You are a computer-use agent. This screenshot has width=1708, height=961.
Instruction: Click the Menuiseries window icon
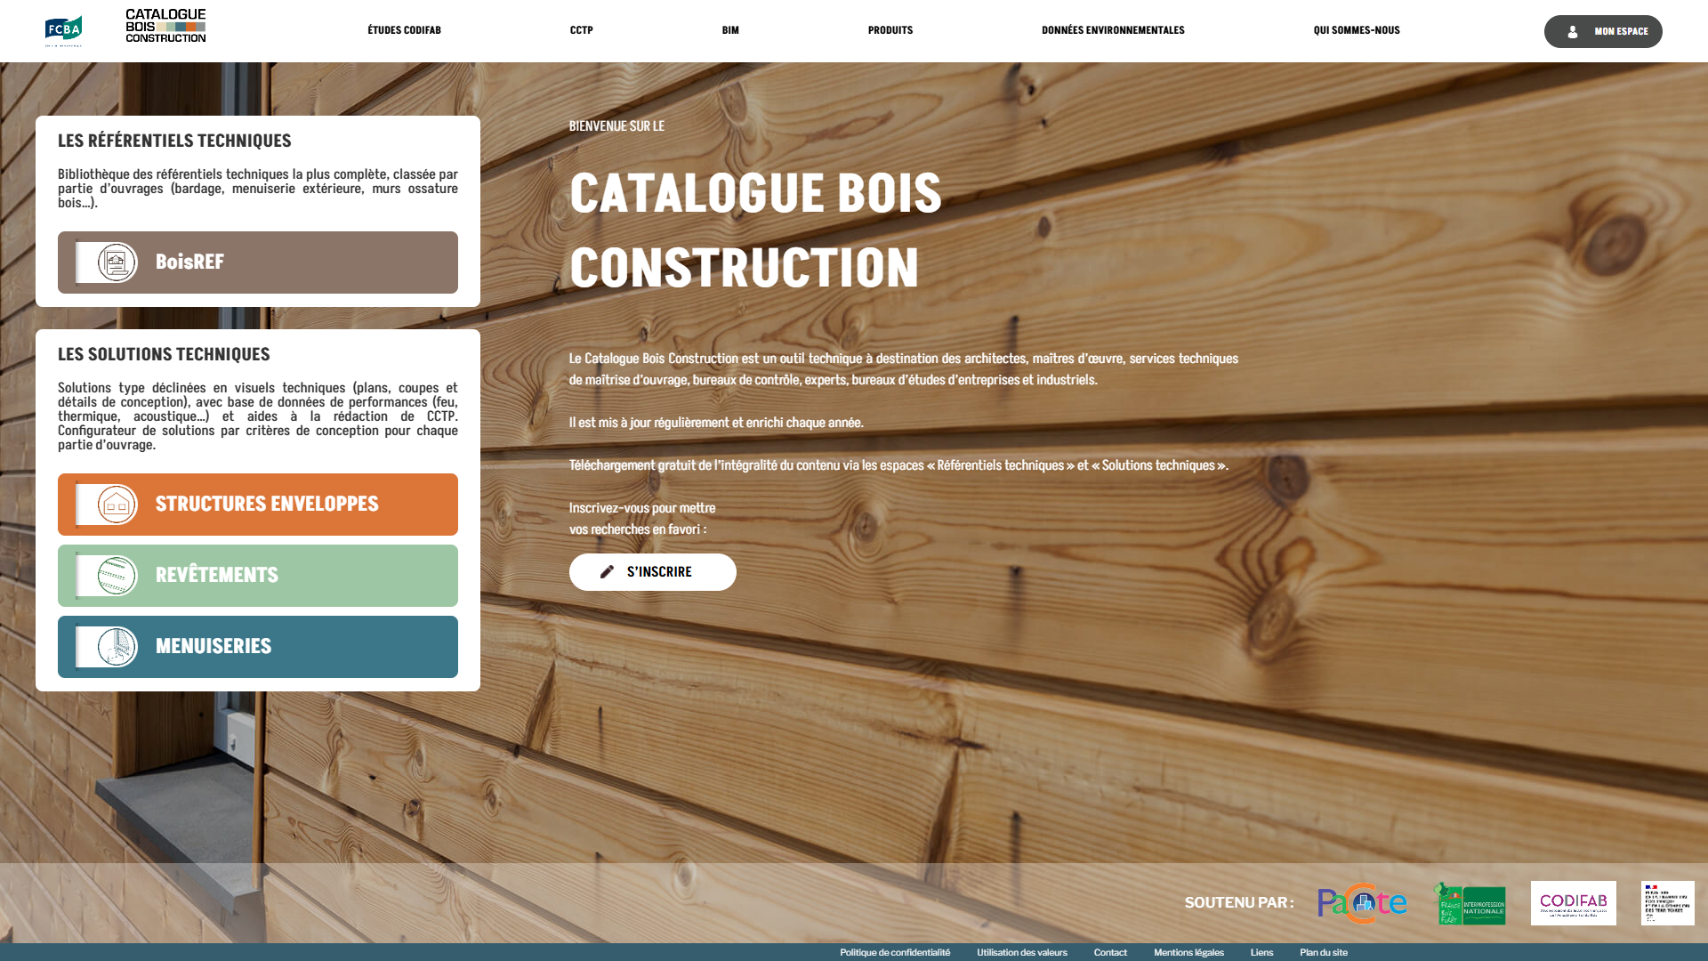click(x=117, y=647)
